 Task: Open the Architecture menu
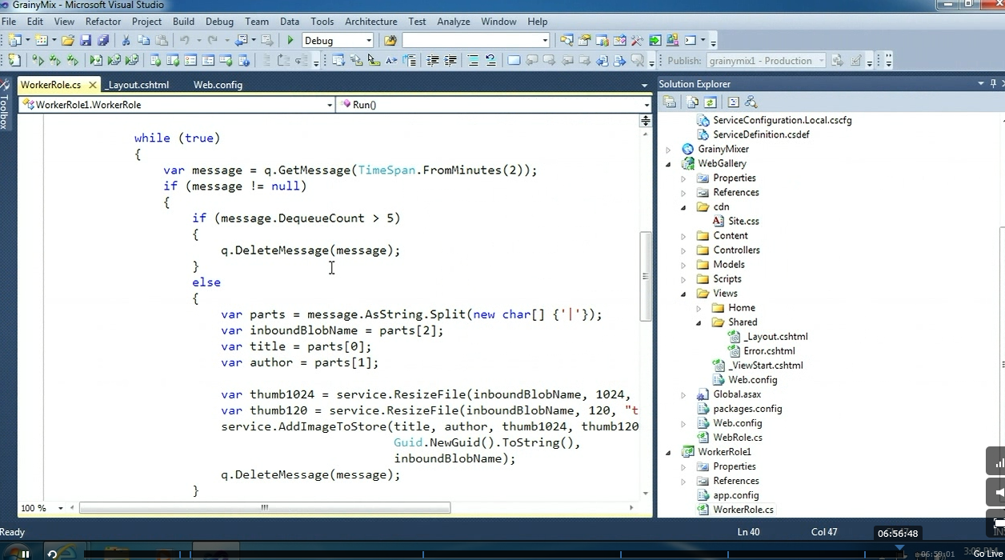pyautogui.click(x=370, y=22)
